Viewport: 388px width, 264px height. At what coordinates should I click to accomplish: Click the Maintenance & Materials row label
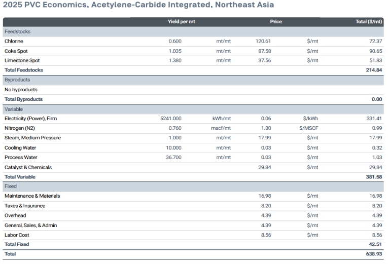pyautogui.click(x=32, y=196)
